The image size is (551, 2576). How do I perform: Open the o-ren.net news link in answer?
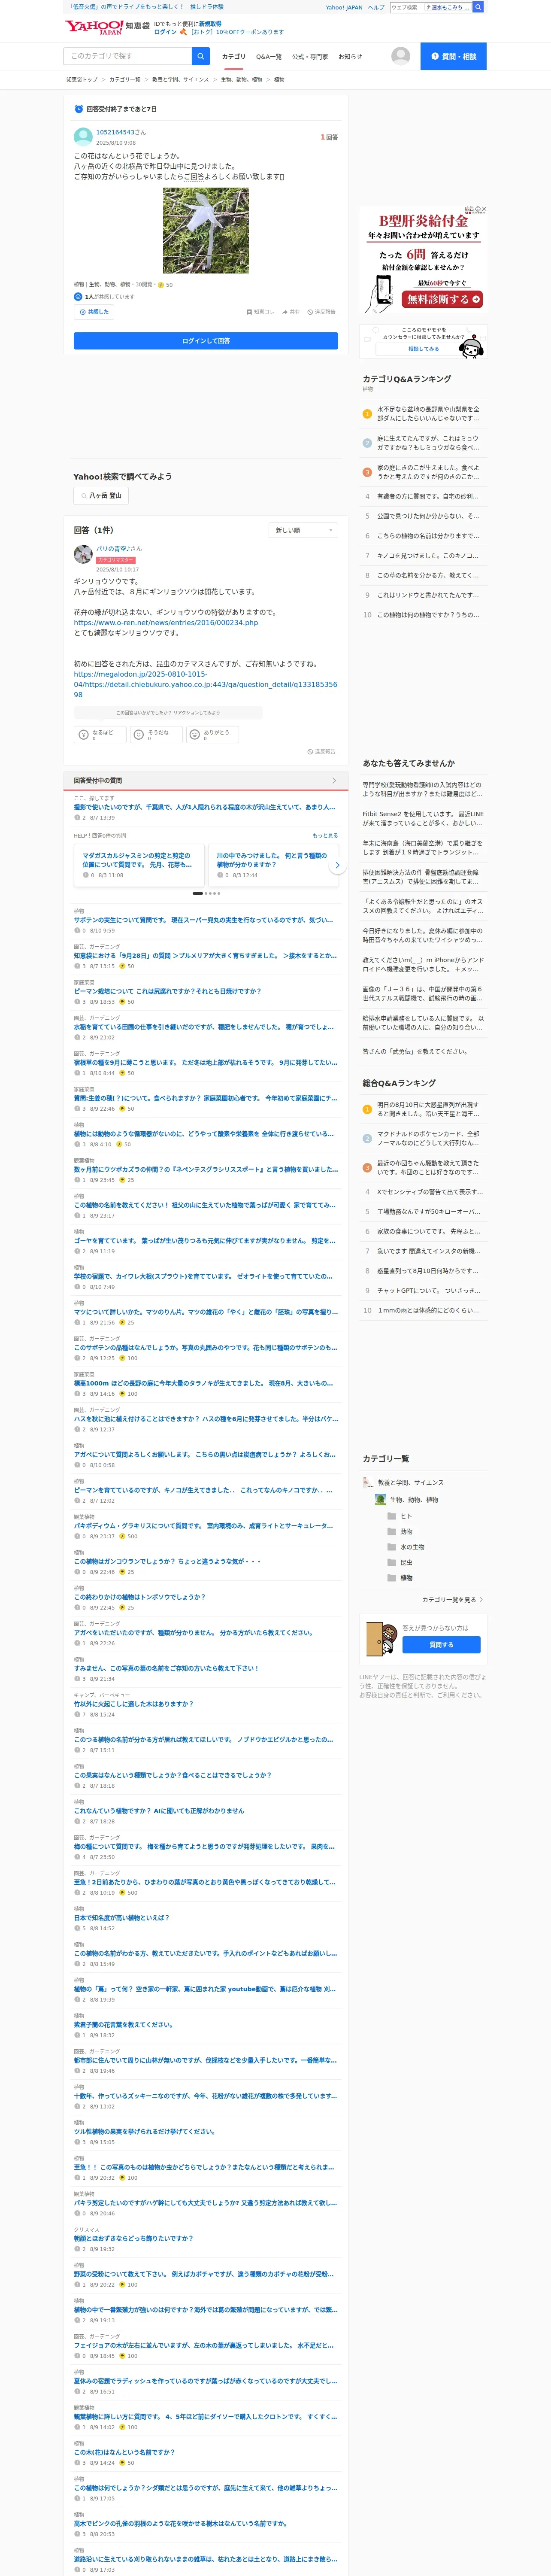click(x=166, y=622)
